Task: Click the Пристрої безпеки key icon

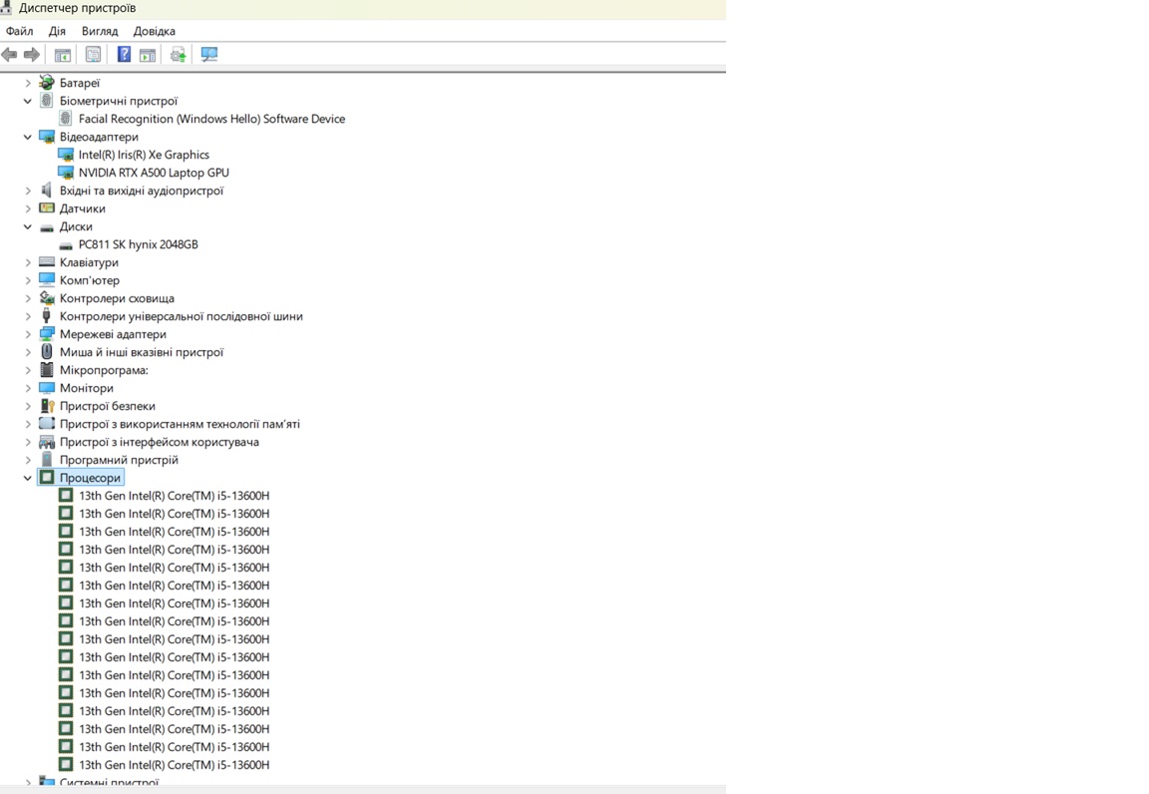Action: click(x=47, y=405)
